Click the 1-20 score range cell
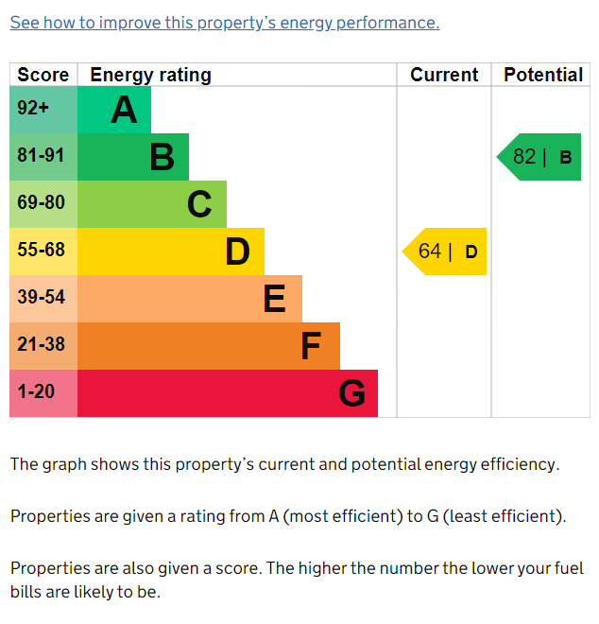This screenshot has height=624, width=599. (43, 393)
